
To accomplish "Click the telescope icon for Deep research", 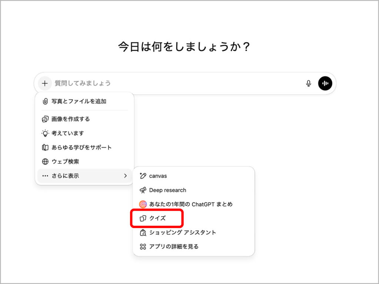I will coord(143,190).
